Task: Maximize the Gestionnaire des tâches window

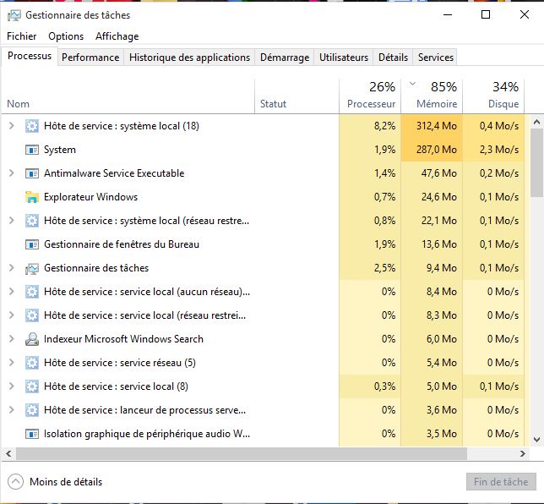Action: pyautogui.click(x=486, y=14)
